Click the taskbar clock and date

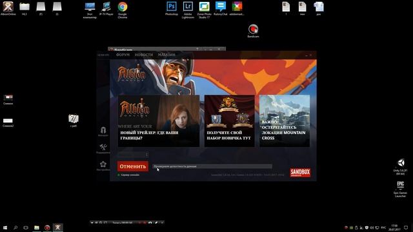[x=394, y=227]
